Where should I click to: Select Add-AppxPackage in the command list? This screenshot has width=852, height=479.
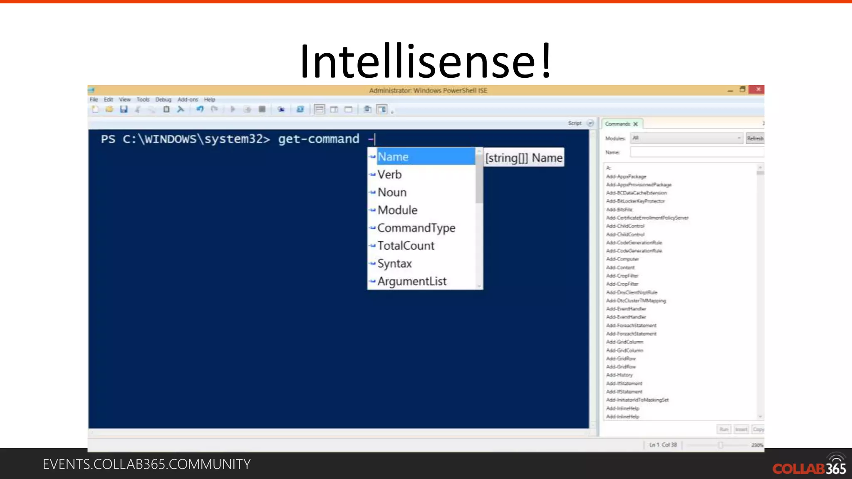[x=626, y=177]
